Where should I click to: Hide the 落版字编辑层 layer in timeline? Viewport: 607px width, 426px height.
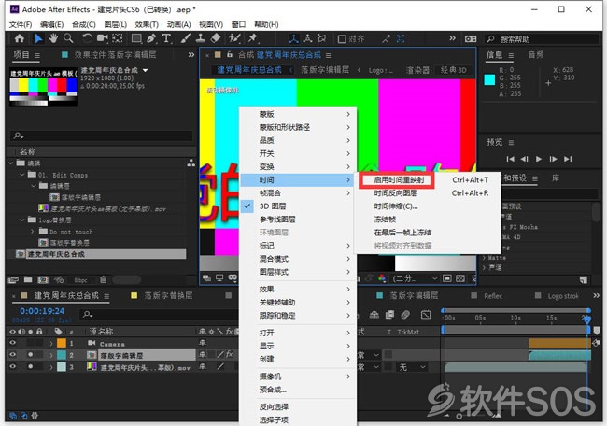pos(12,354)
